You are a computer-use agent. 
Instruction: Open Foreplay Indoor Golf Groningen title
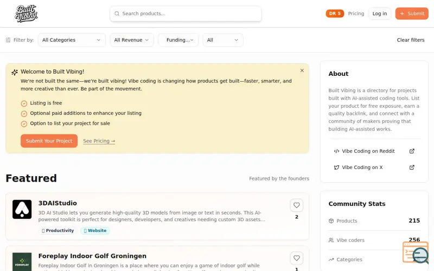tap(92, 256)
